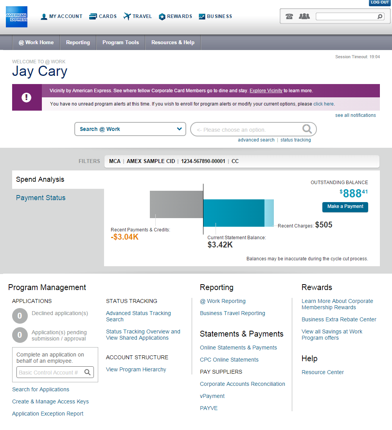
Task: Open the REWARDS menu
Action: pyautogui.click(x=175, y=16)
